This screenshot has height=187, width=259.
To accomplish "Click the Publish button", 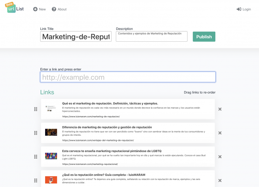I will click(x=204, y=37).
